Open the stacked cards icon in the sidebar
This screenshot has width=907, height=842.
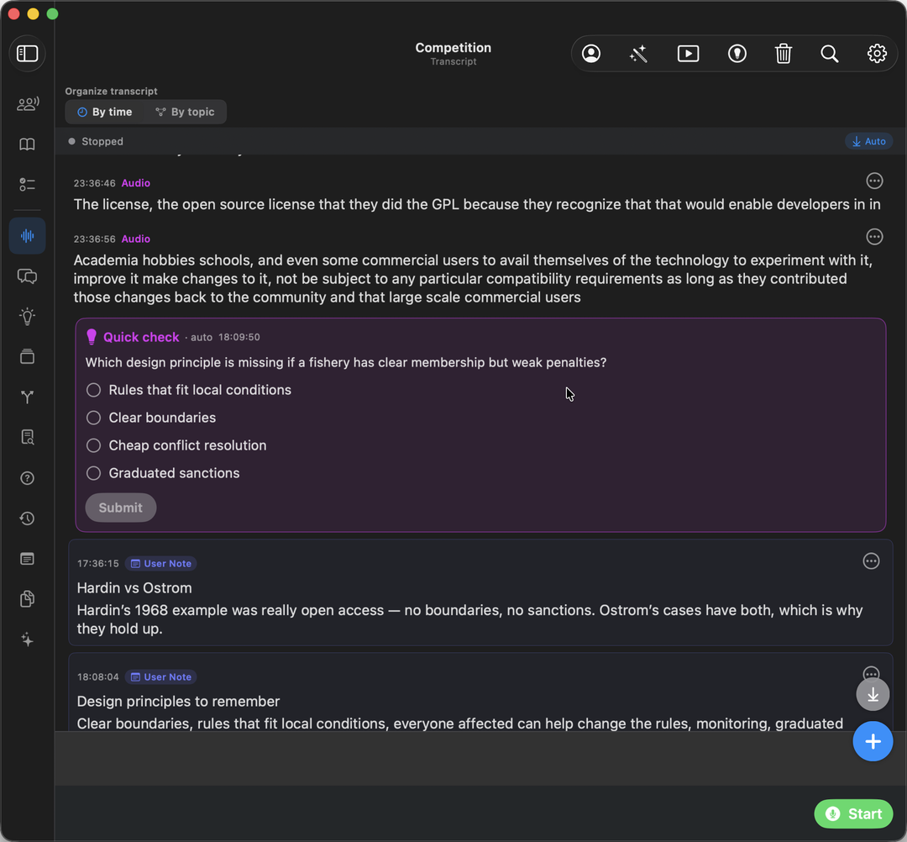(27, 356)
